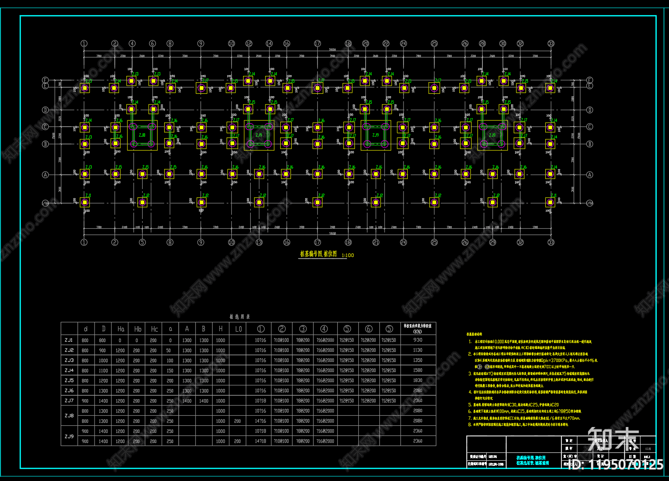Viewport: 669px width, 481px height.
Task: Click grid axis bubble 20 above the plan
Action: coord(366,43)
